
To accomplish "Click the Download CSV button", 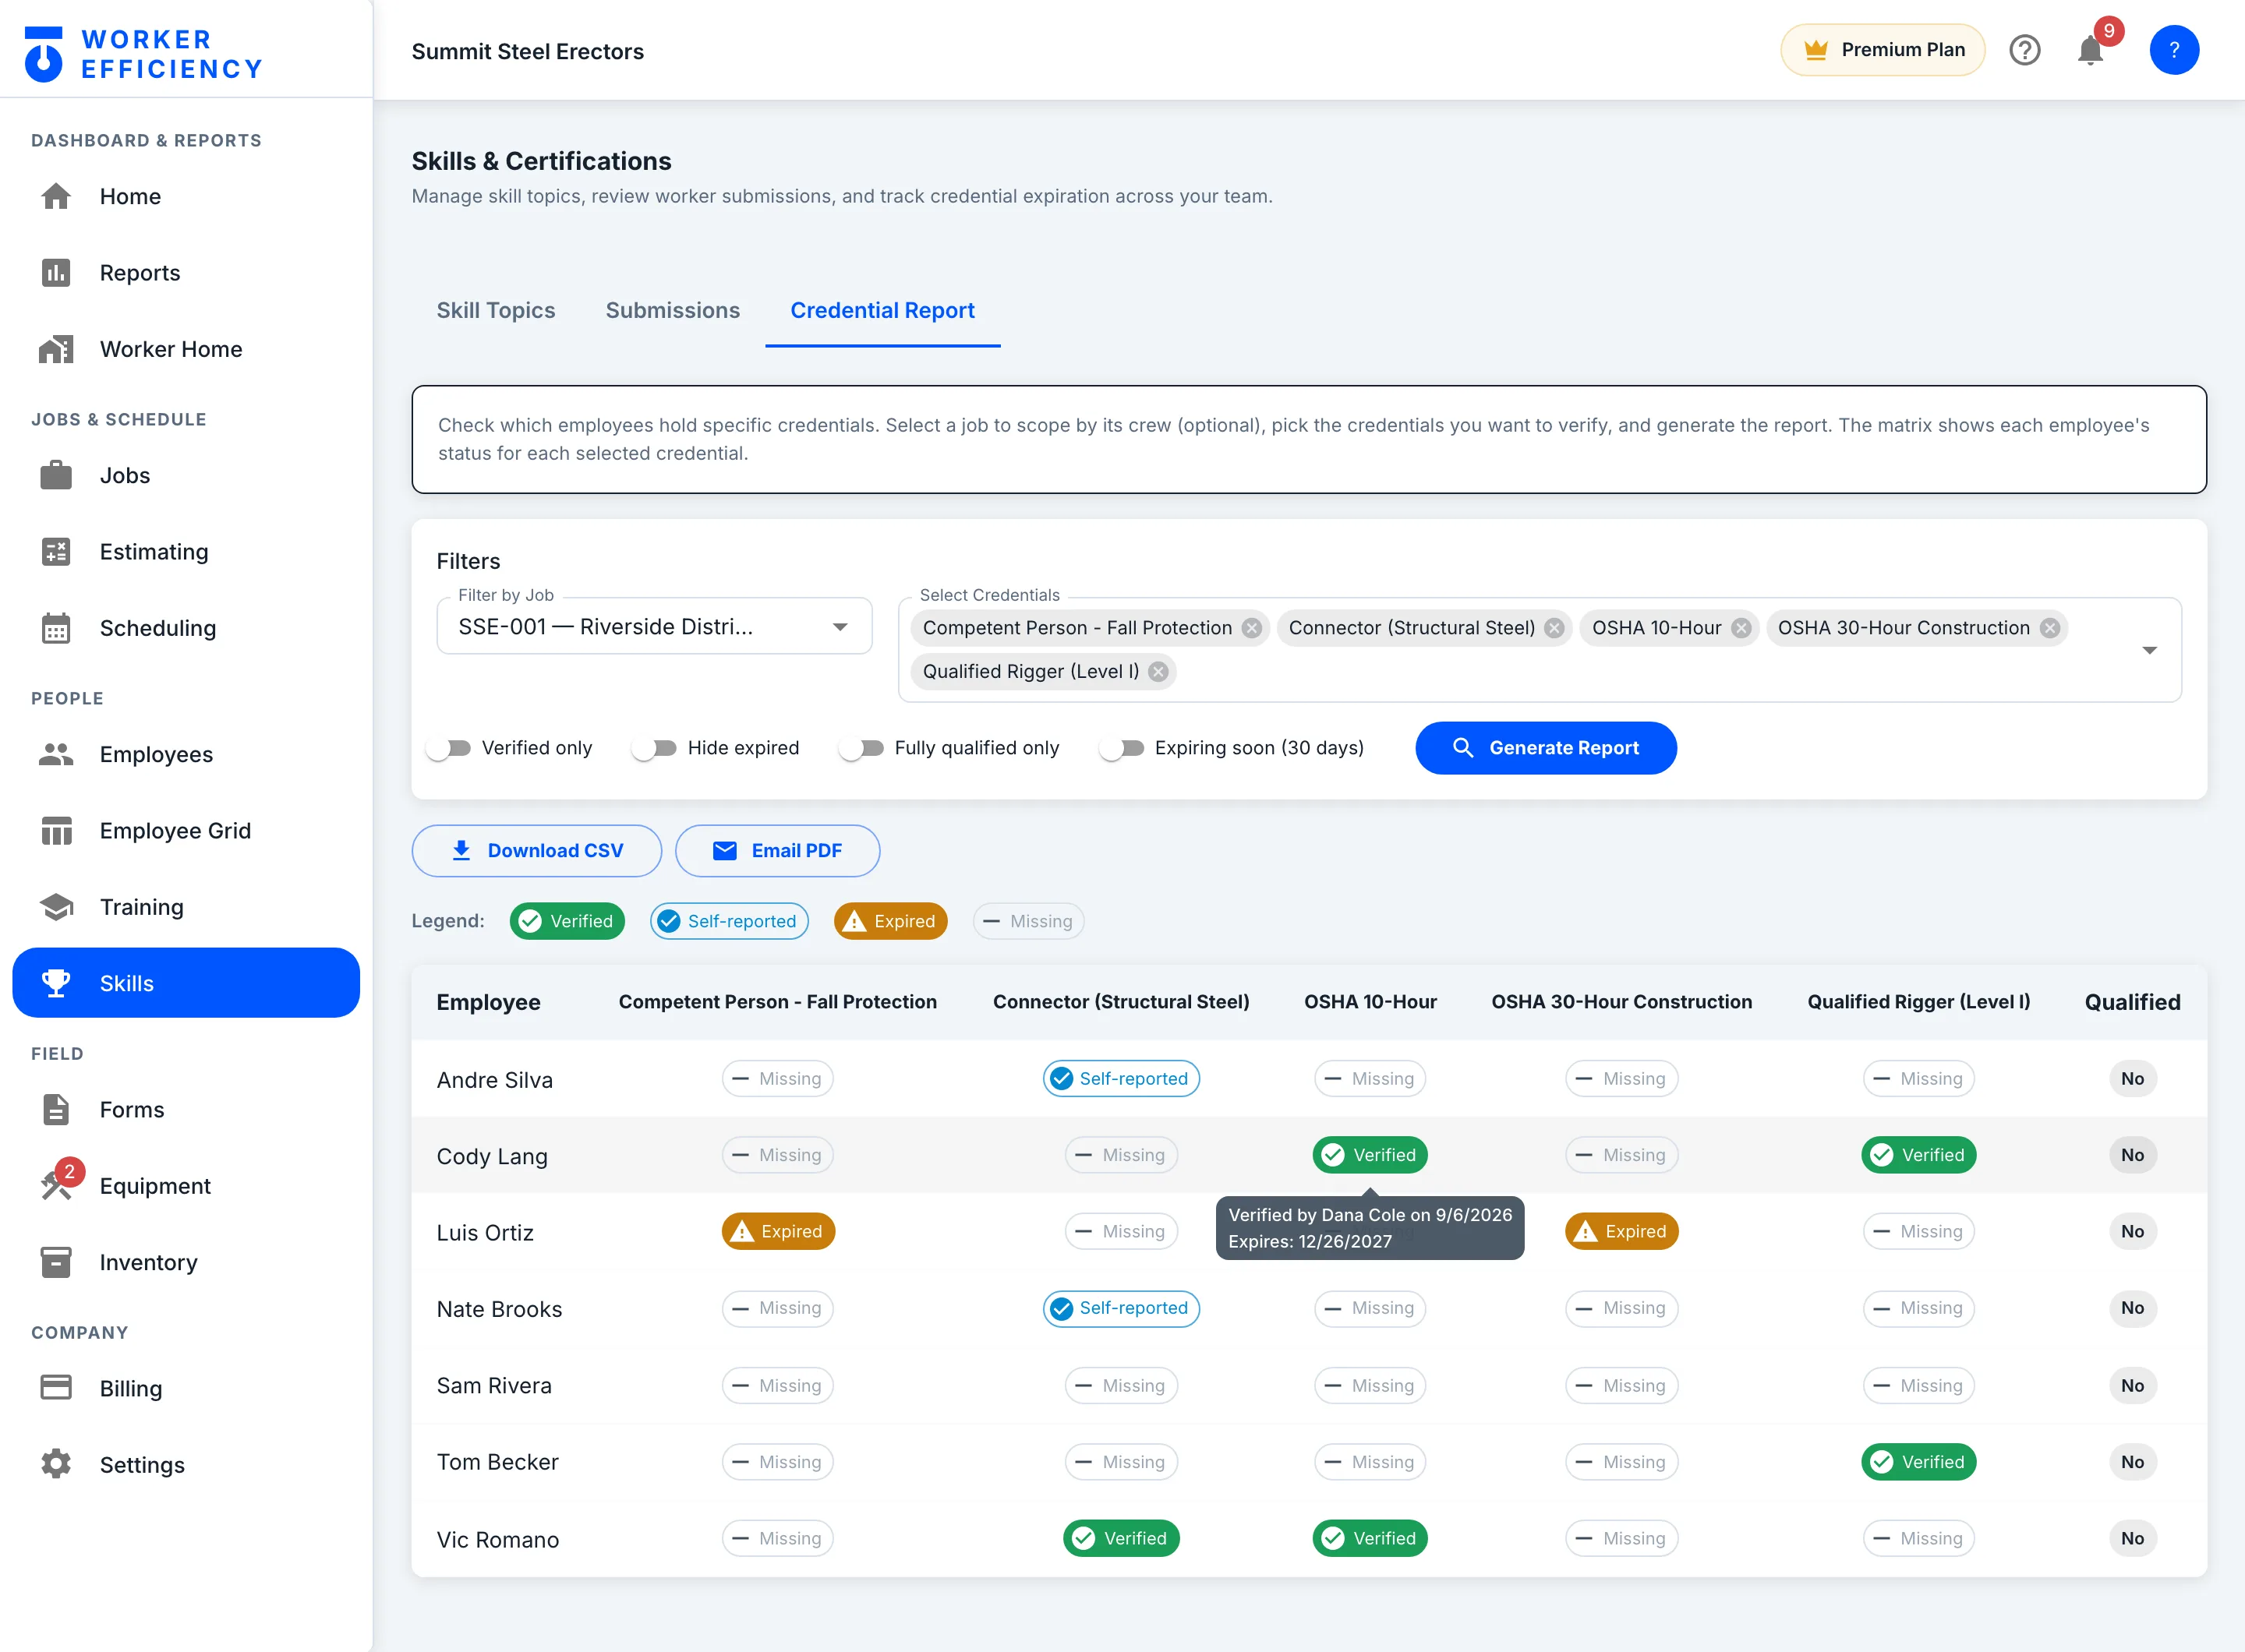I will pyautogui.click(x=536, y=851).
